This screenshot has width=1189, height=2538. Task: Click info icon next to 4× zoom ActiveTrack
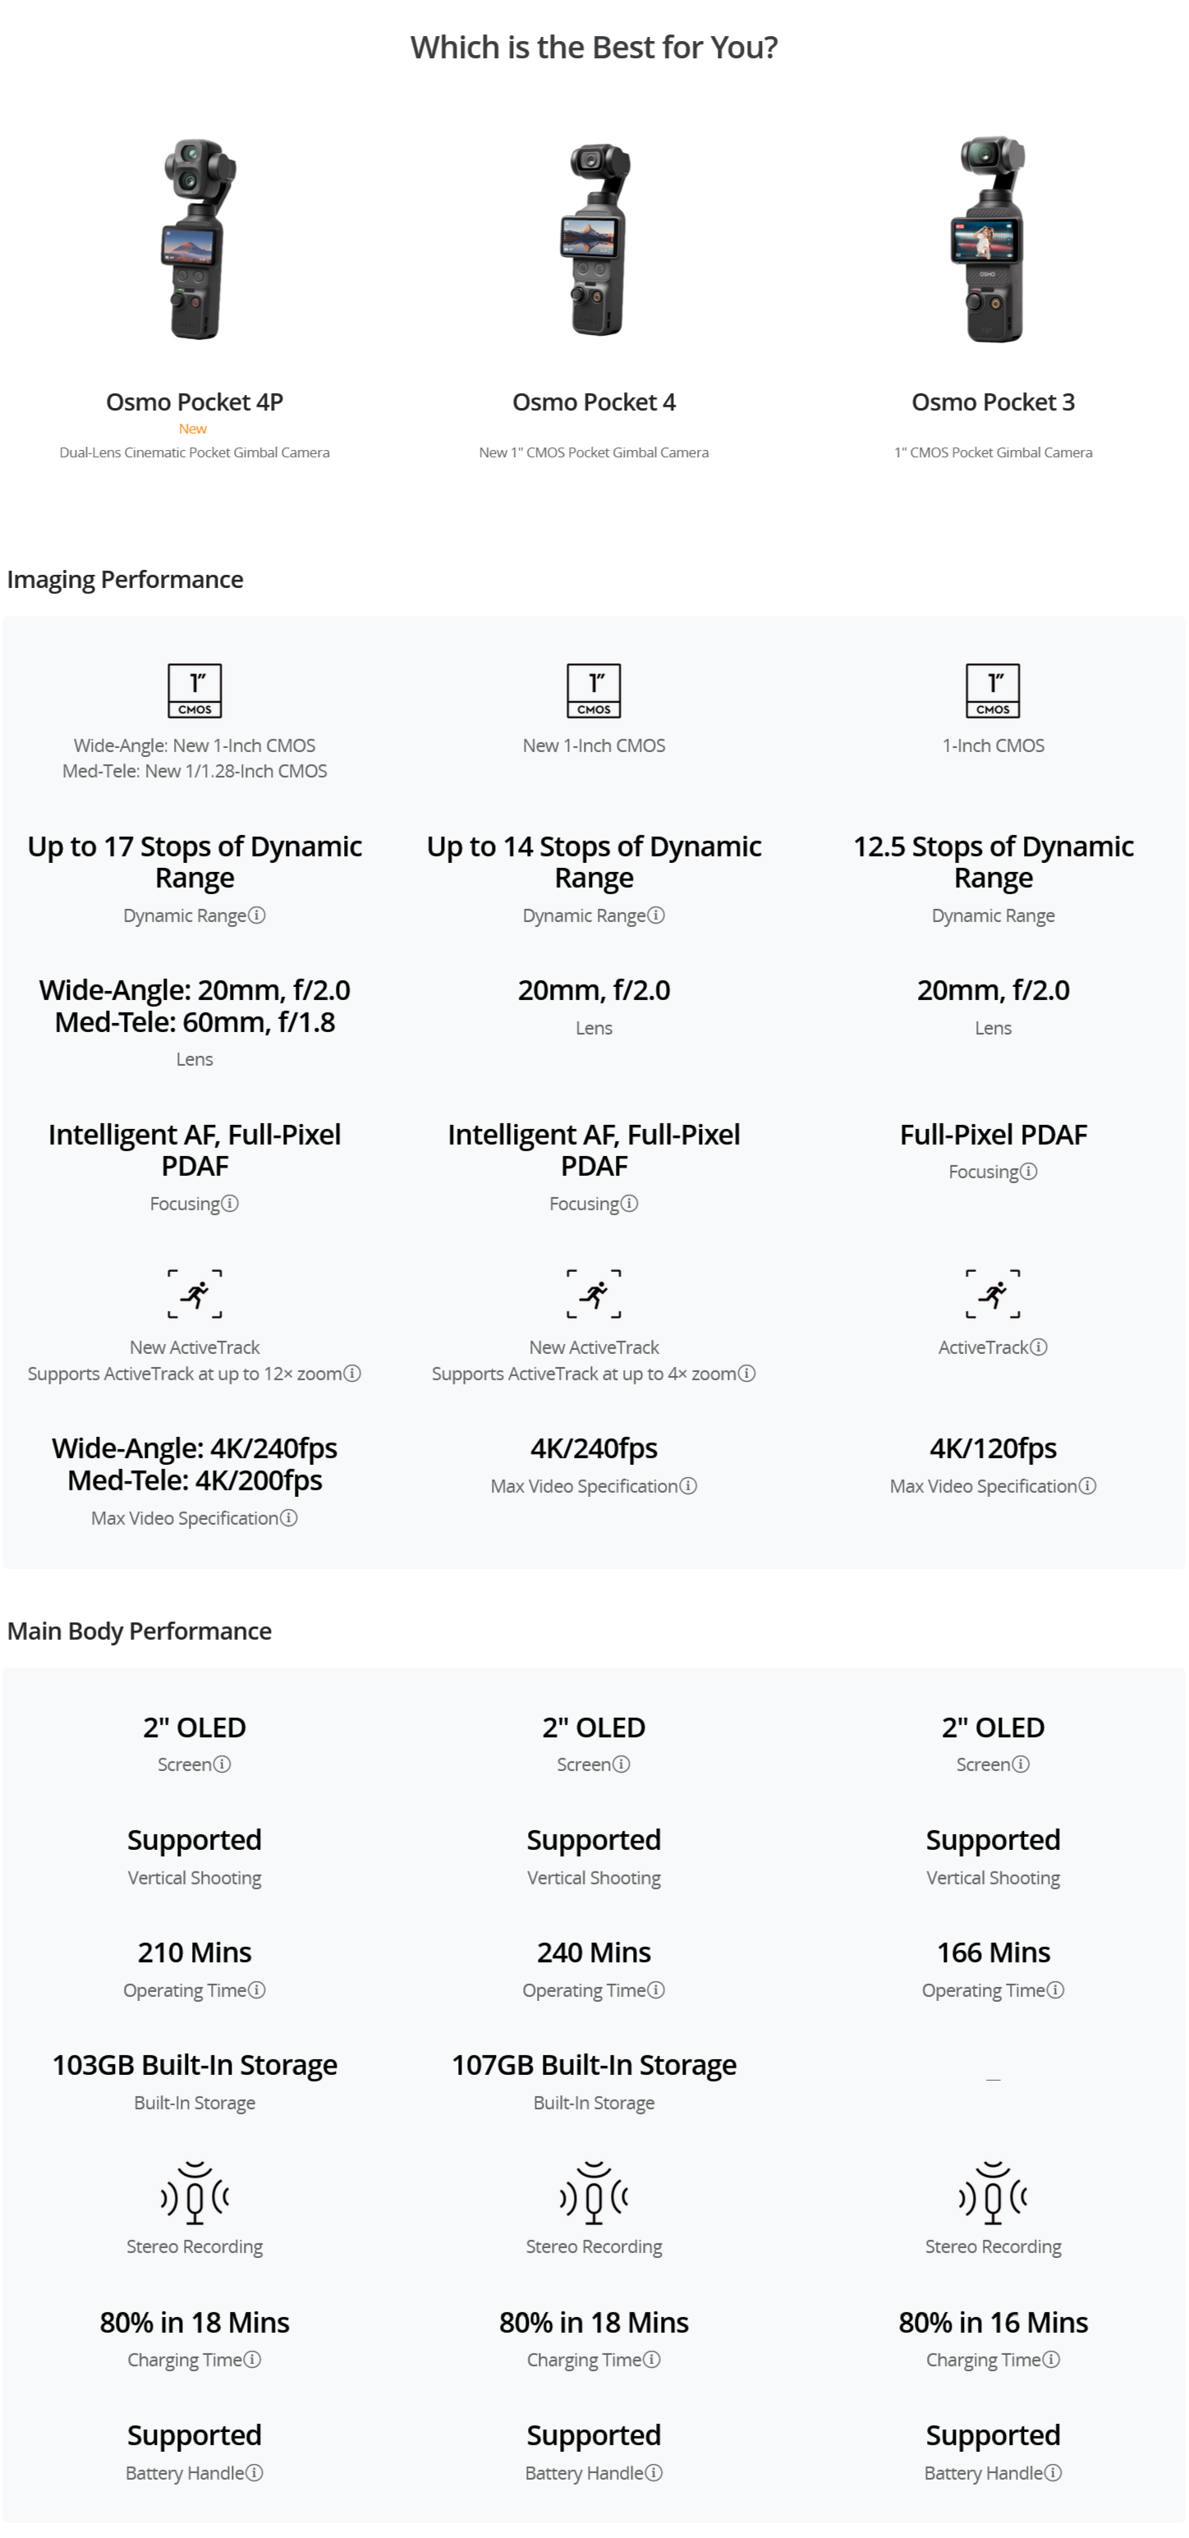click(748, 1374)
